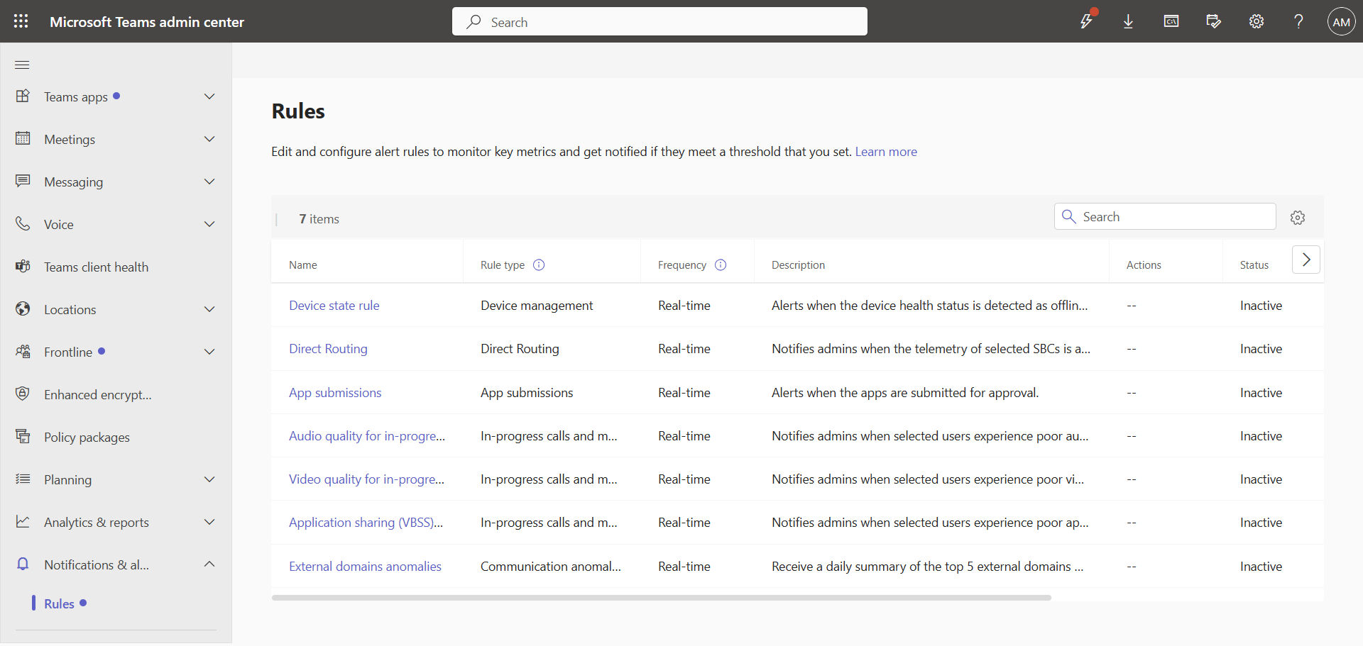Click the '7 items' count text
1363x646 pixels.
(x=319, y=219)
